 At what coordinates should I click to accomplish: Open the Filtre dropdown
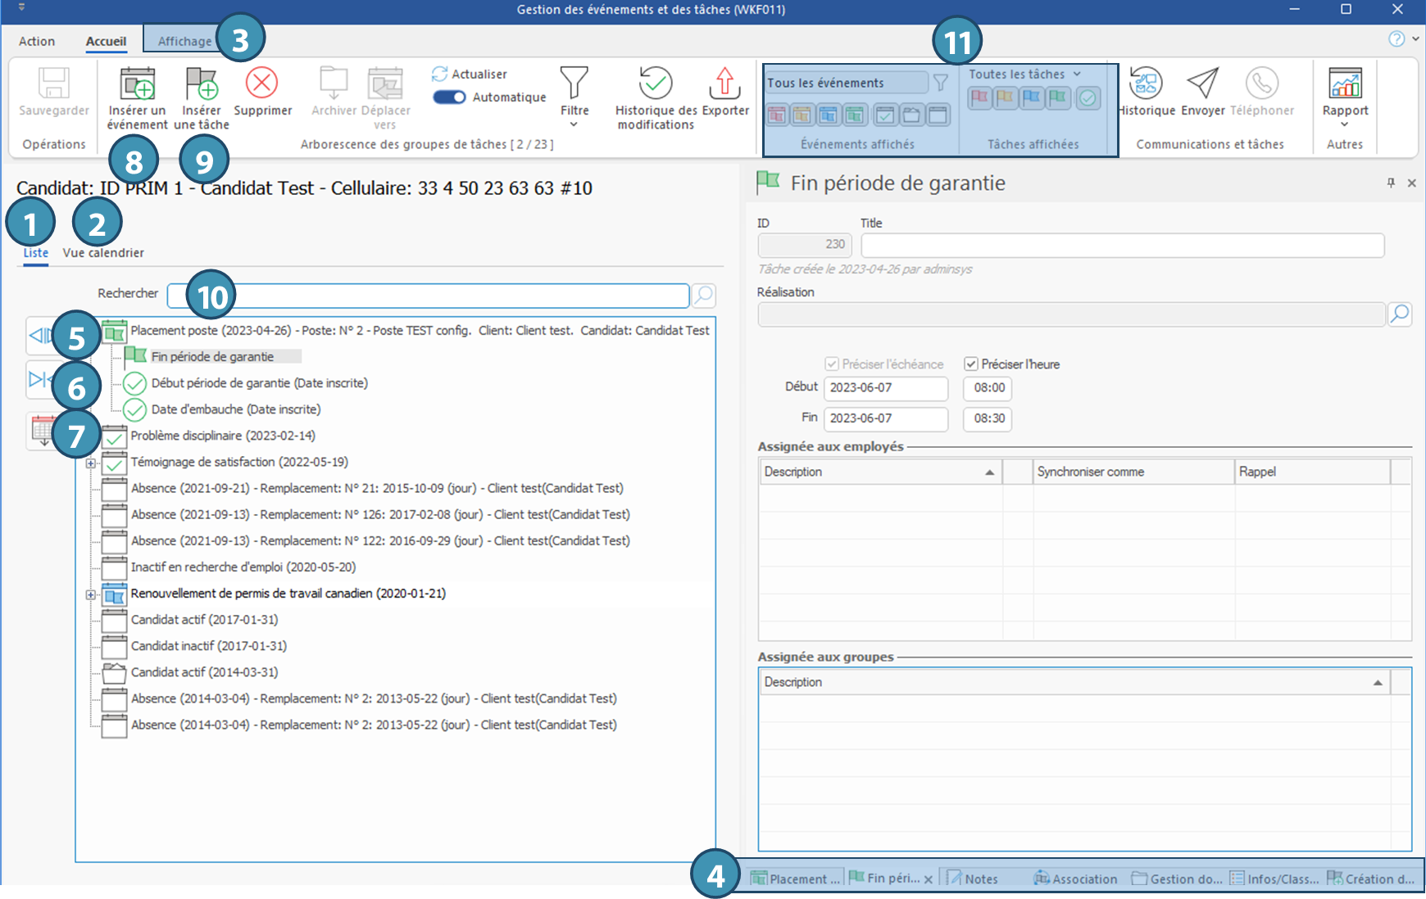click(574, 97)
